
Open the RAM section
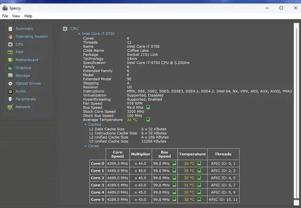(20, 52)
